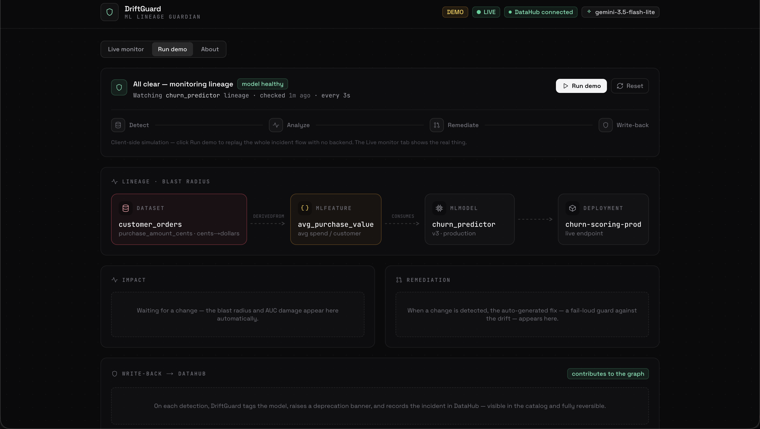760x429 pixels.
Task: Click the v3 · production text
Action: tap(454, 234)
